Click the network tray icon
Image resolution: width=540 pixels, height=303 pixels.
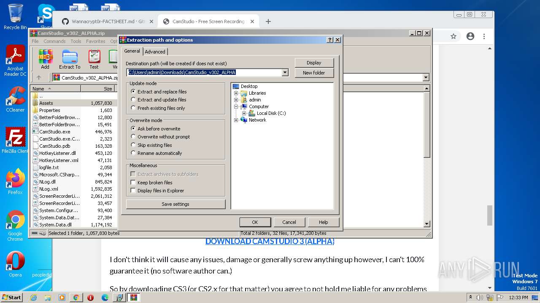(x=490, y=298)
